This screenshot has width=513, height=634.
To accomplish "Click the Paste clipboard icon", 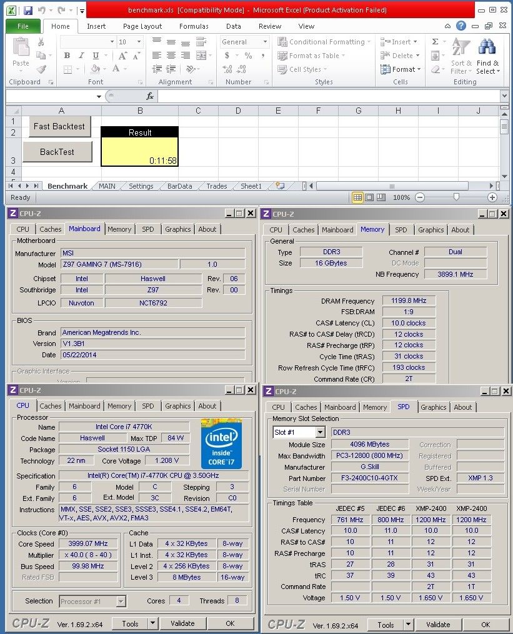I will pos(21,47).
